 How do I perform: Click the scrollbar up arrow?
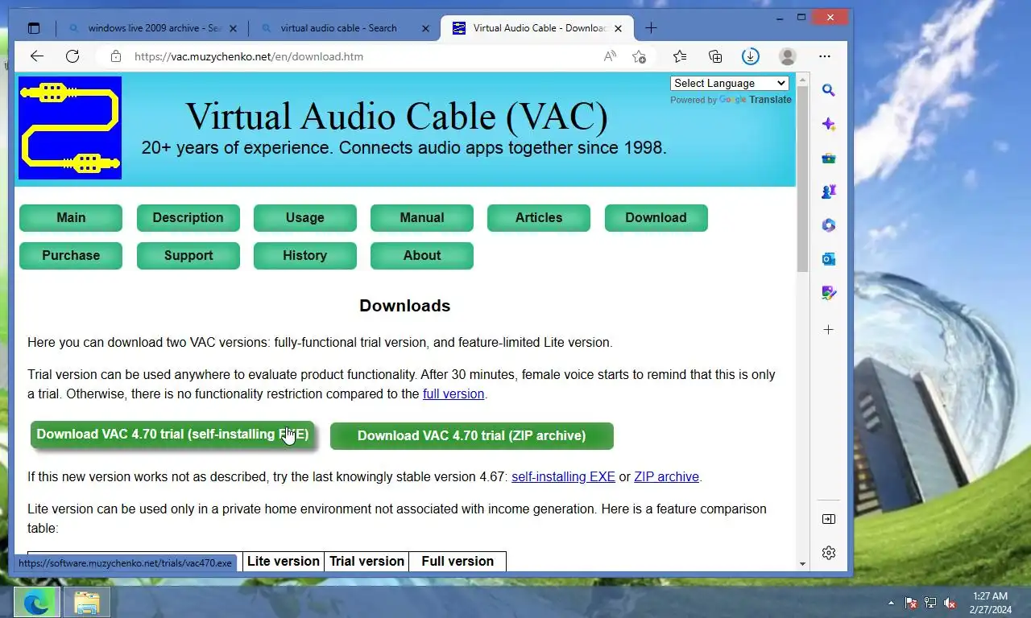click(802, 80)
